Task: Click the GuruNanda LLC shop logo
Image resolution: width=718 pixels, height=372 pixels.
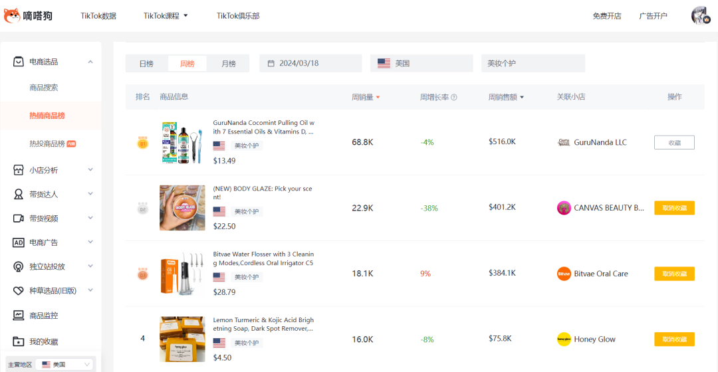Action: [x=564, y=142]
